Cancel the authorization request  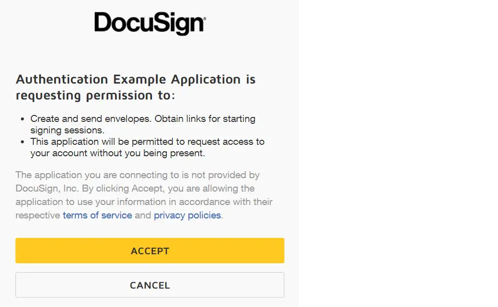pos(149,285)
